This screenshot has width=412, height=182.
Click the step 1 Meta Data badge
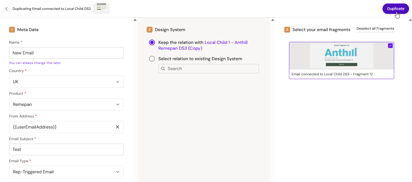point(12,30)
